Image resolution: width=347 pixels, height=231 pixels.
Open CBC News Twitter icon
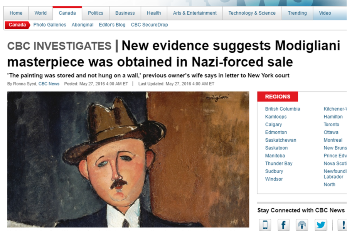[x=321, y=225]
